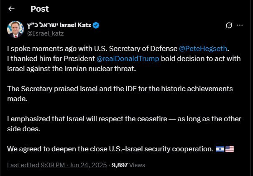Open the three-dot more options menu

coord(240,26)
